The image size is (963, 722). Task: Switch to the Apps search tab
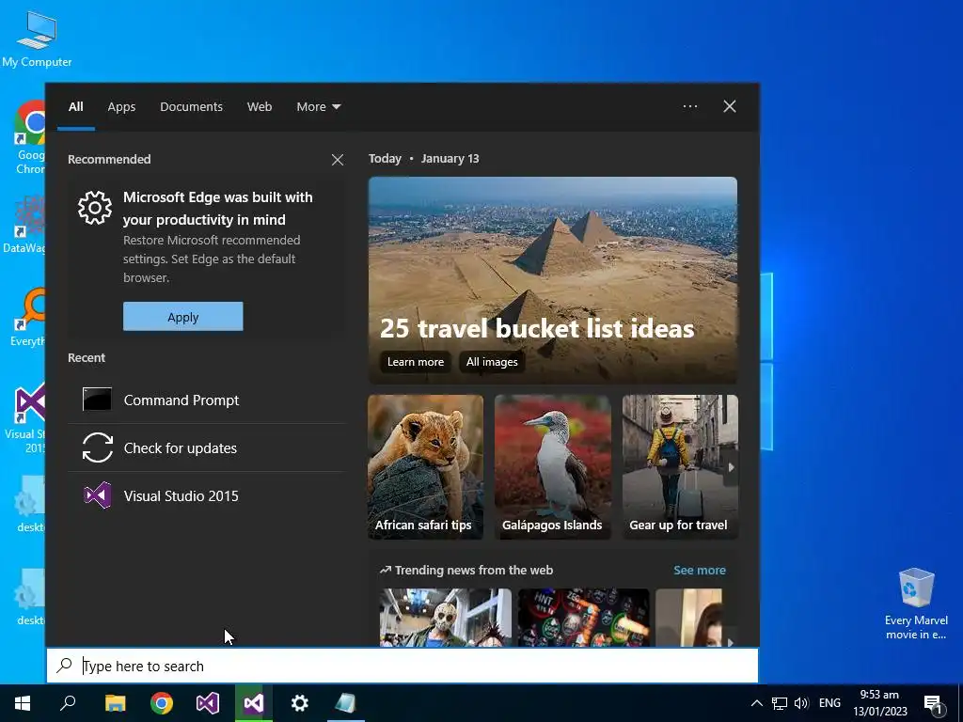121,107
